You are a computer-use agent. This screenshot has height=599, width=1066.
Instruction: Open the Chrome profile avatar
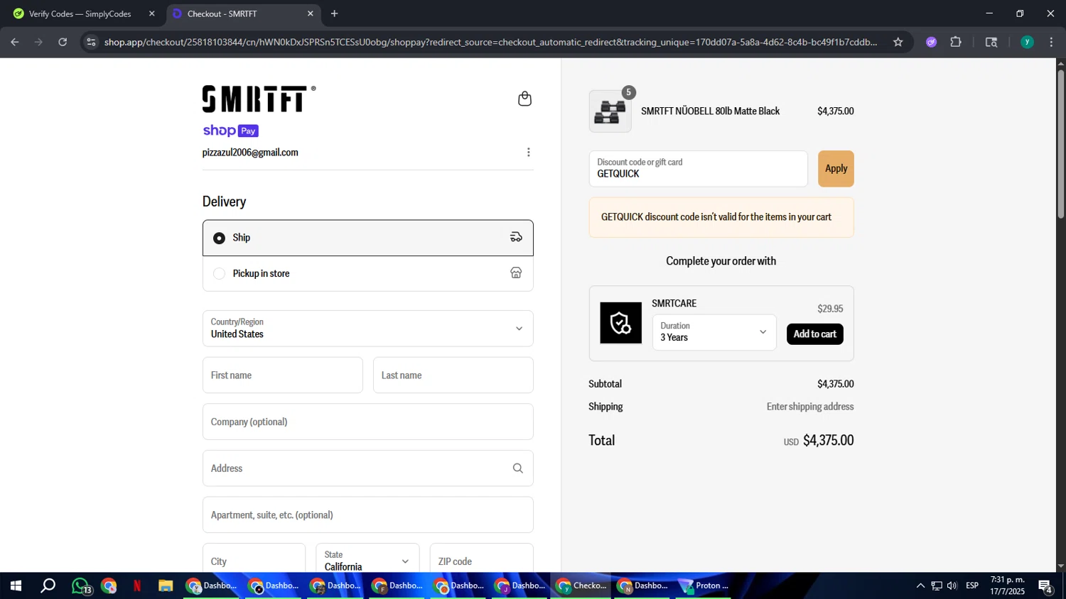coord(1027,42)
